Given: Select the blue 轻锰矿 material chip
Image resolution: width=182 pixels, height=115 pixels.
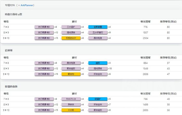Looking at the screenshot, I should tap(98, 99).
